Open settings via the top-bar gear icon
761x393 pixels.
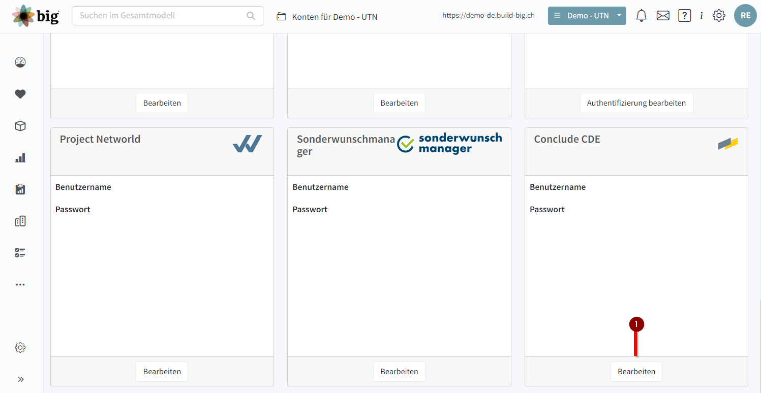[719, 15]
